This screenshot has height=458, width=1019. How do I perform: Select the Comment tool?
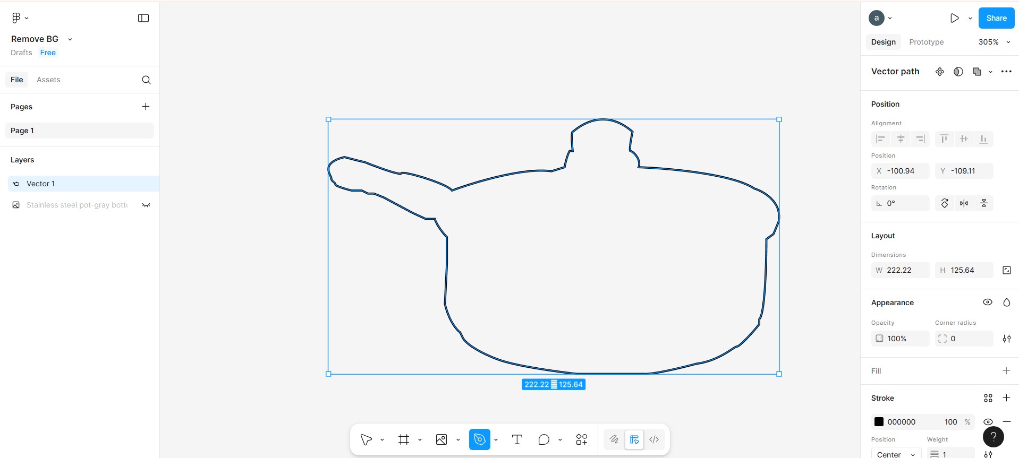tap(544, 439)
